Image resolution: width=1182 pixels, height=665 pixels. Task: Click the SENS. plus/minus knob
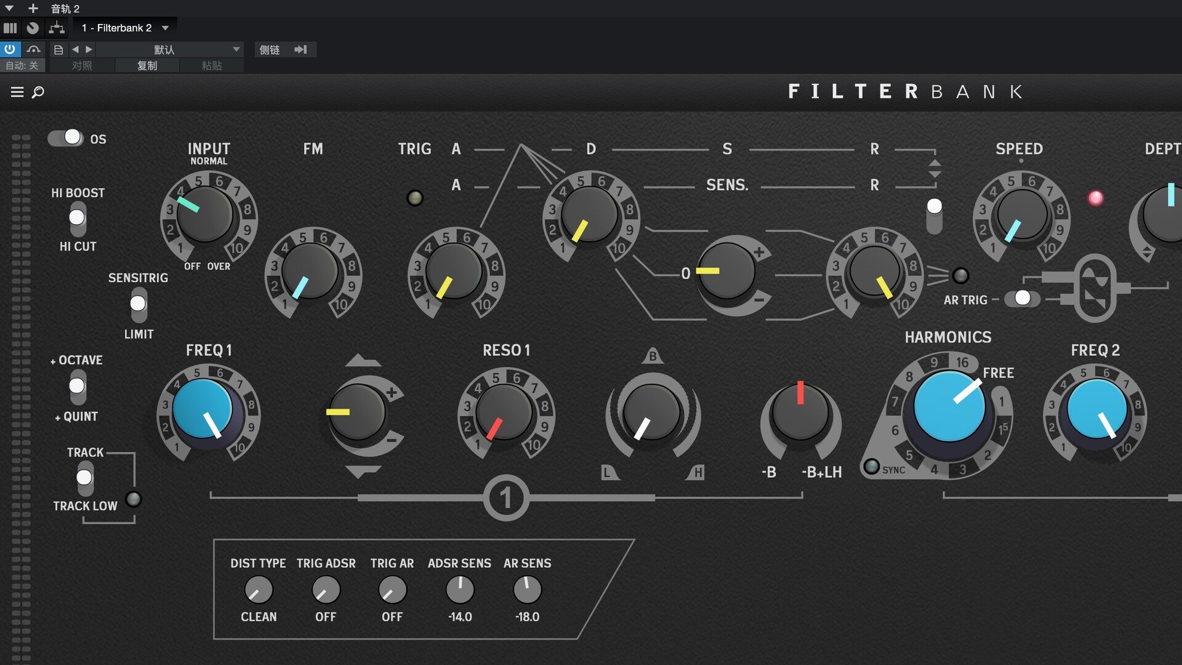coord(727,272)
